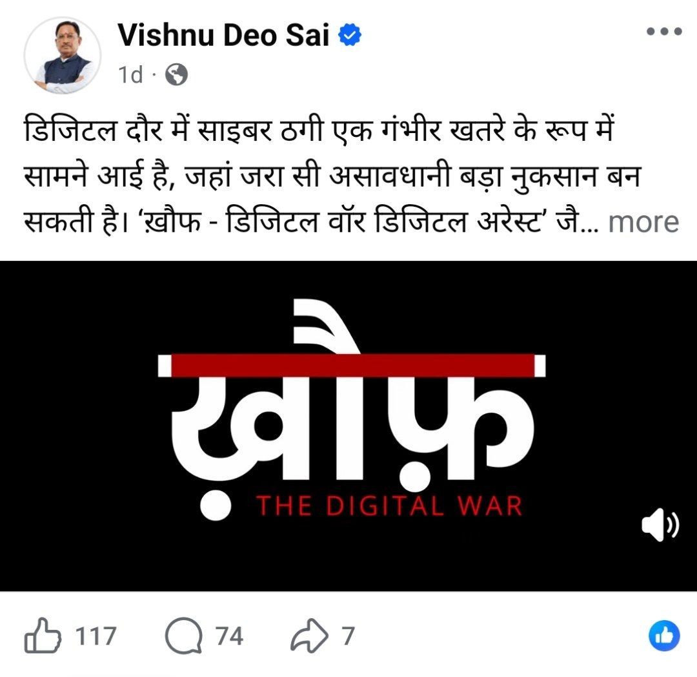This screenshot has width=697, height=677.
Task: Open Vishnu Deo Sai's profile picture
Action: coord(62,55)
